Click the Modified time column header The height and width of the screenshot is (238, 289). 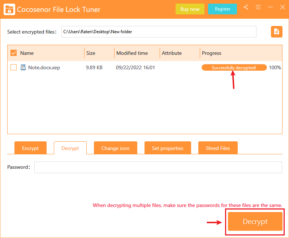(132, 53)
